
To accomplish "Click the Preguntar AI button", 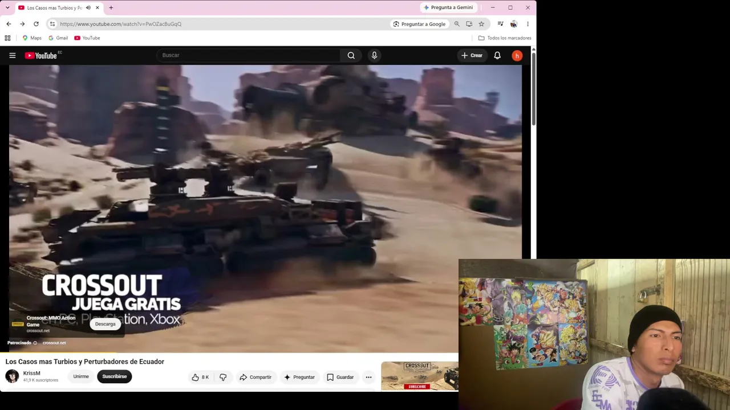I will pos(299,377).
